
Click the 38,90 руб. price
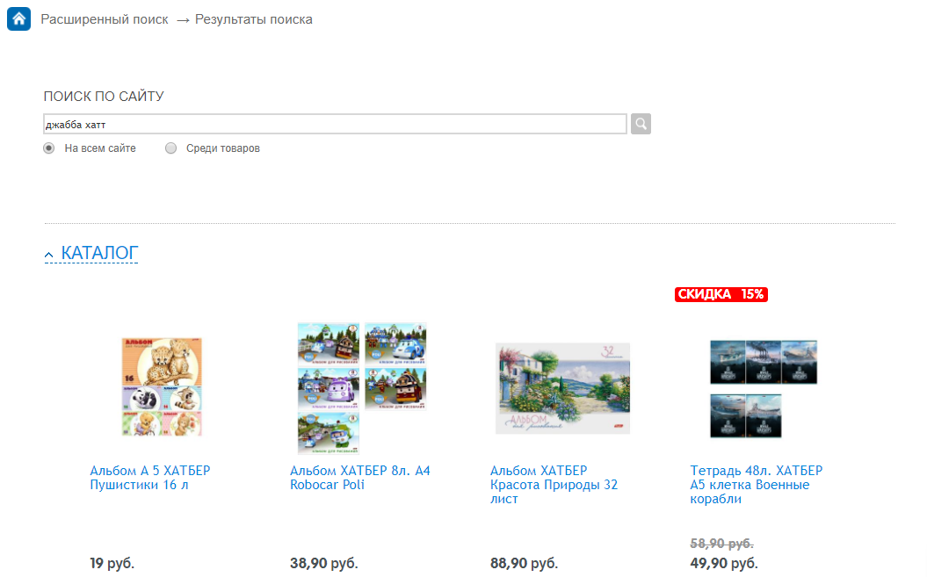coord(324,564)
